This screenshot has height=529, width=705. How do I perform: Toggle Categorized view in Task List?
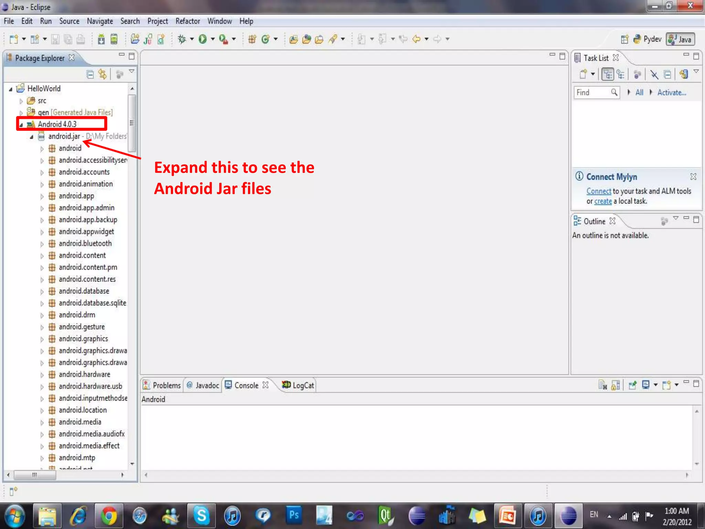tap(608, 74)
